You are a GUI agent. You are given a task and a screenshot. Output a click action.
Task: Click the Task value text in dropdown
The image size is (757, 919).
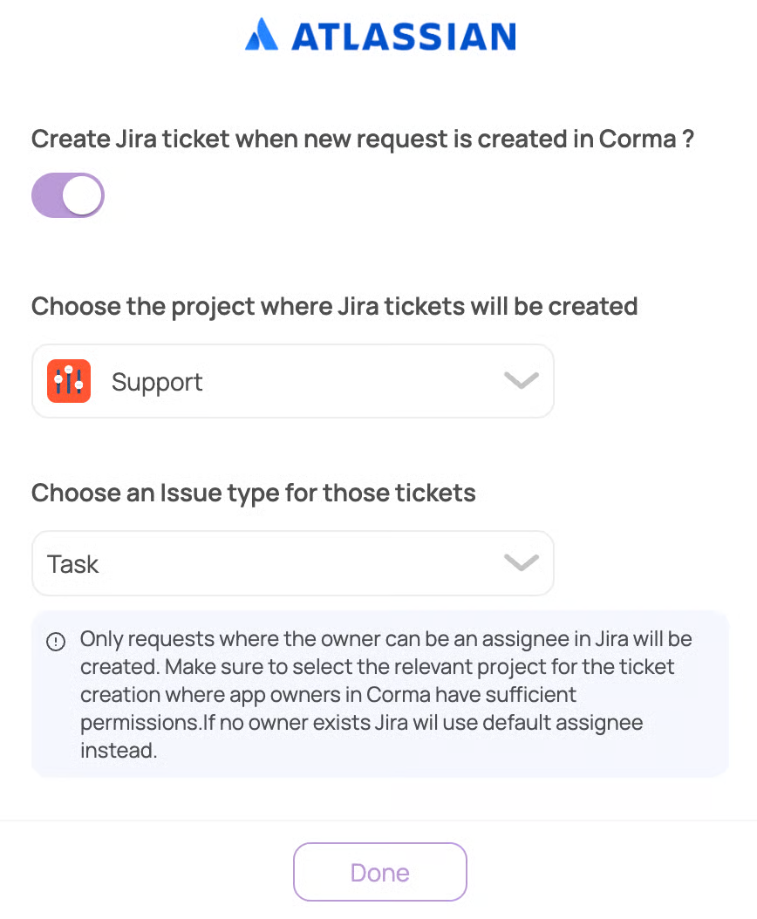(x=73, y=564)
